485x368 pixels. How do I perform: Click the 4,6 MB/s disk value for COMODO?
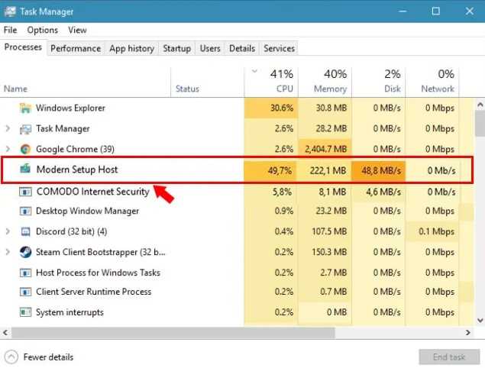click(x=383, y=192)
